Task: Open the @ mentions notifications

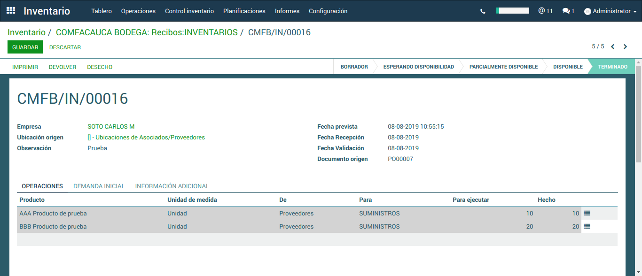Action: [545, 11]
